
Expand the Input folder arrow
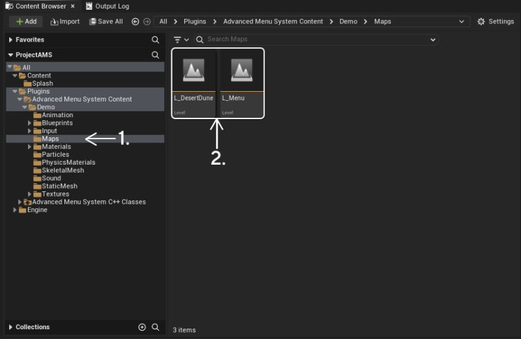pyautogui.click(x=29, y=131)
